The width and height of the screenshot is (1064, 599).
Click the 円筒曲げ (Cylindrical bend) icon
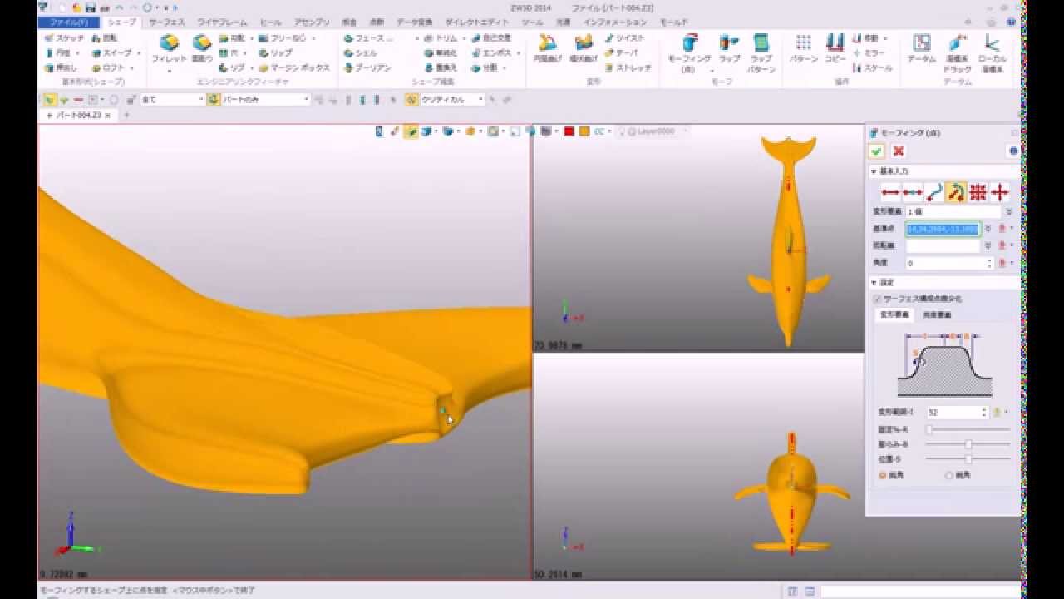[546, 48]
